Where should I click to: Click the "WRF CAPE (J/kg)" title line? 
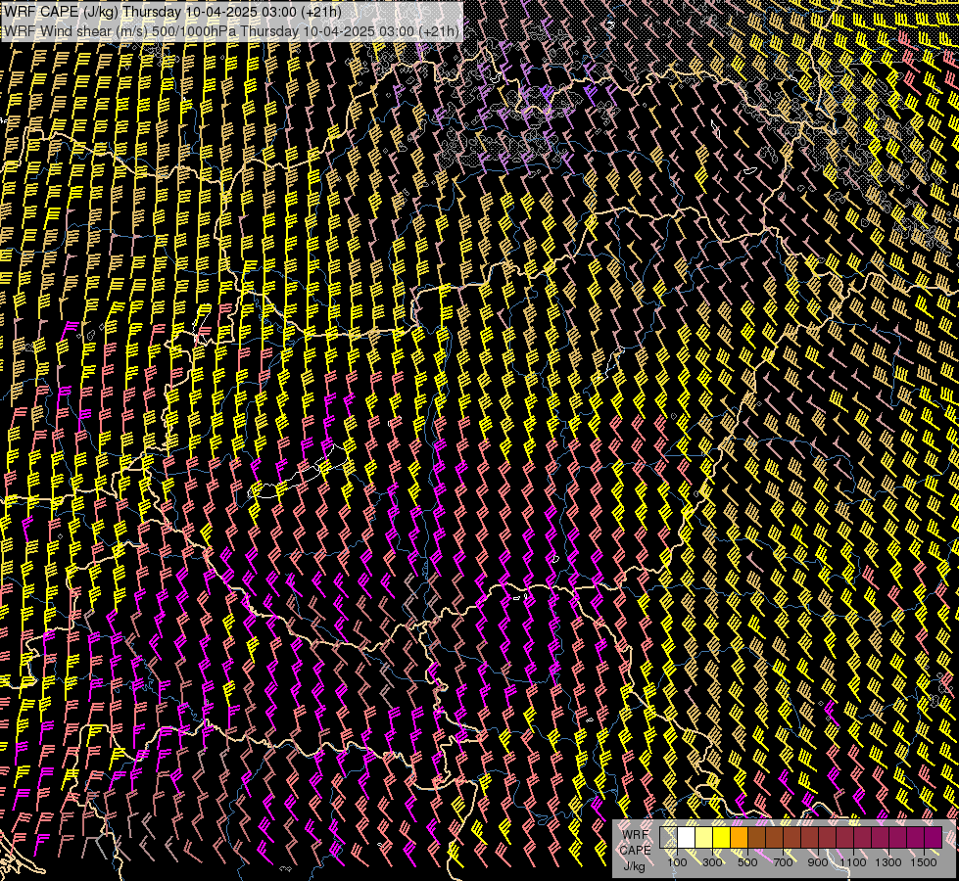[172, 12]
